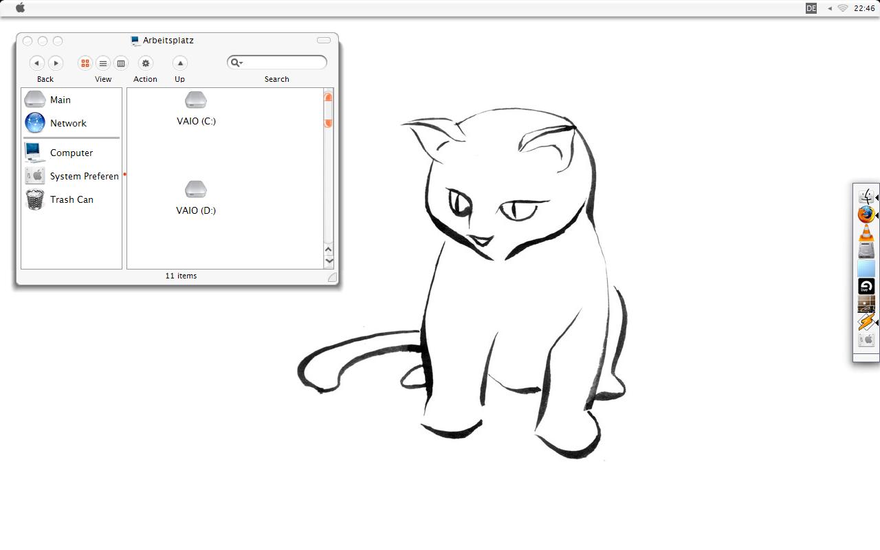Open the Wi-Fi status icon
Image resolution: width=880 pixels, height=550 pixels.
843,8
